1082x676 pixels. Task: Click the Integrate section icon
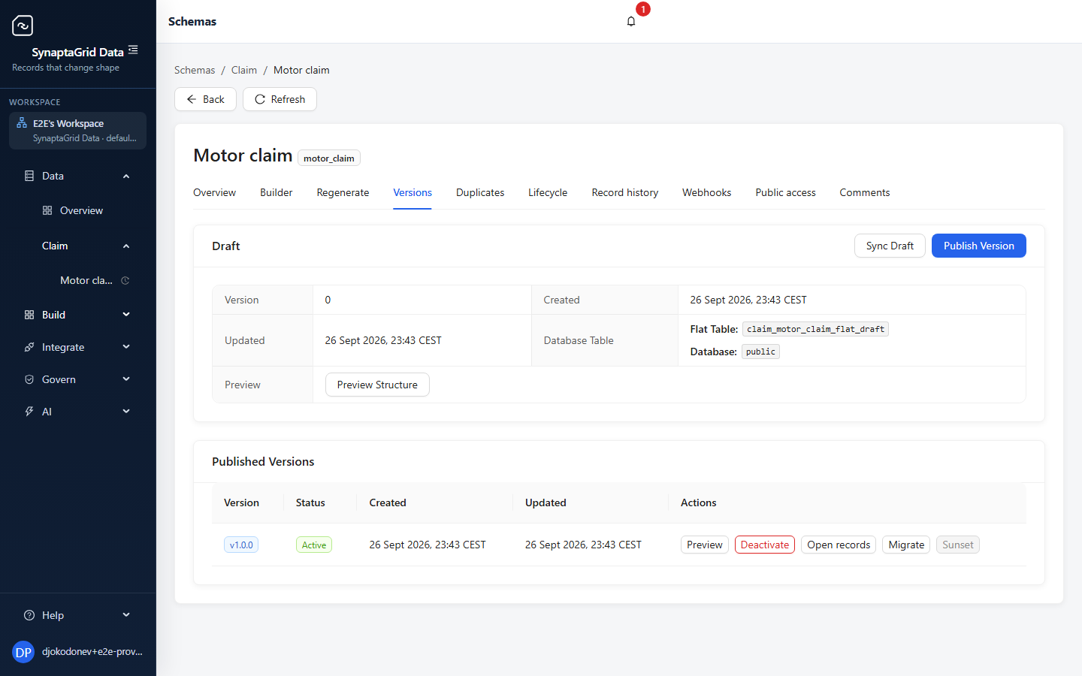tap(29, 347)
